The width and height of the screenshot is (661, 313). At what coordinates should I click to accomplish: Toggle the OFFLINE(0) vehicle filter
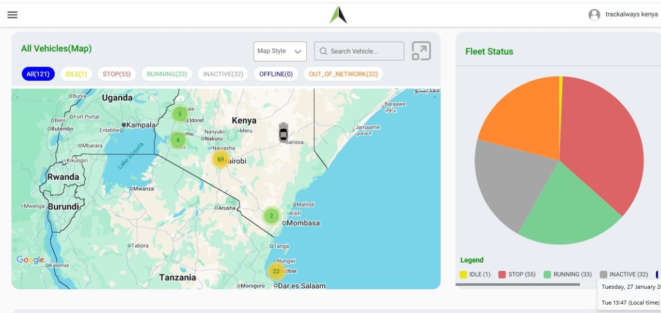tap(276, 74)
